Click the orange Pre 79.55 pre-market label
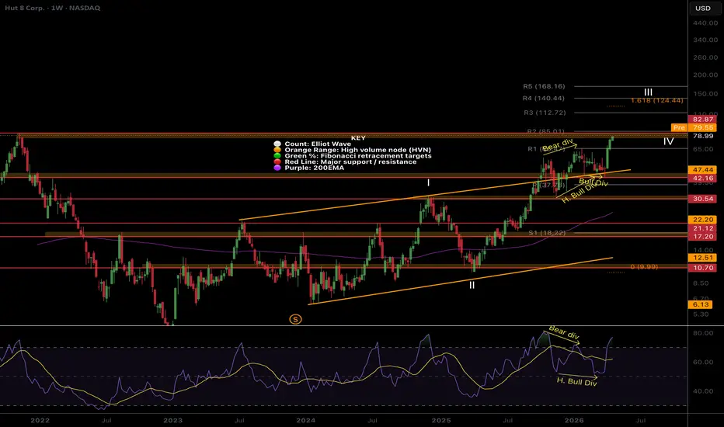 coord(694,127)
